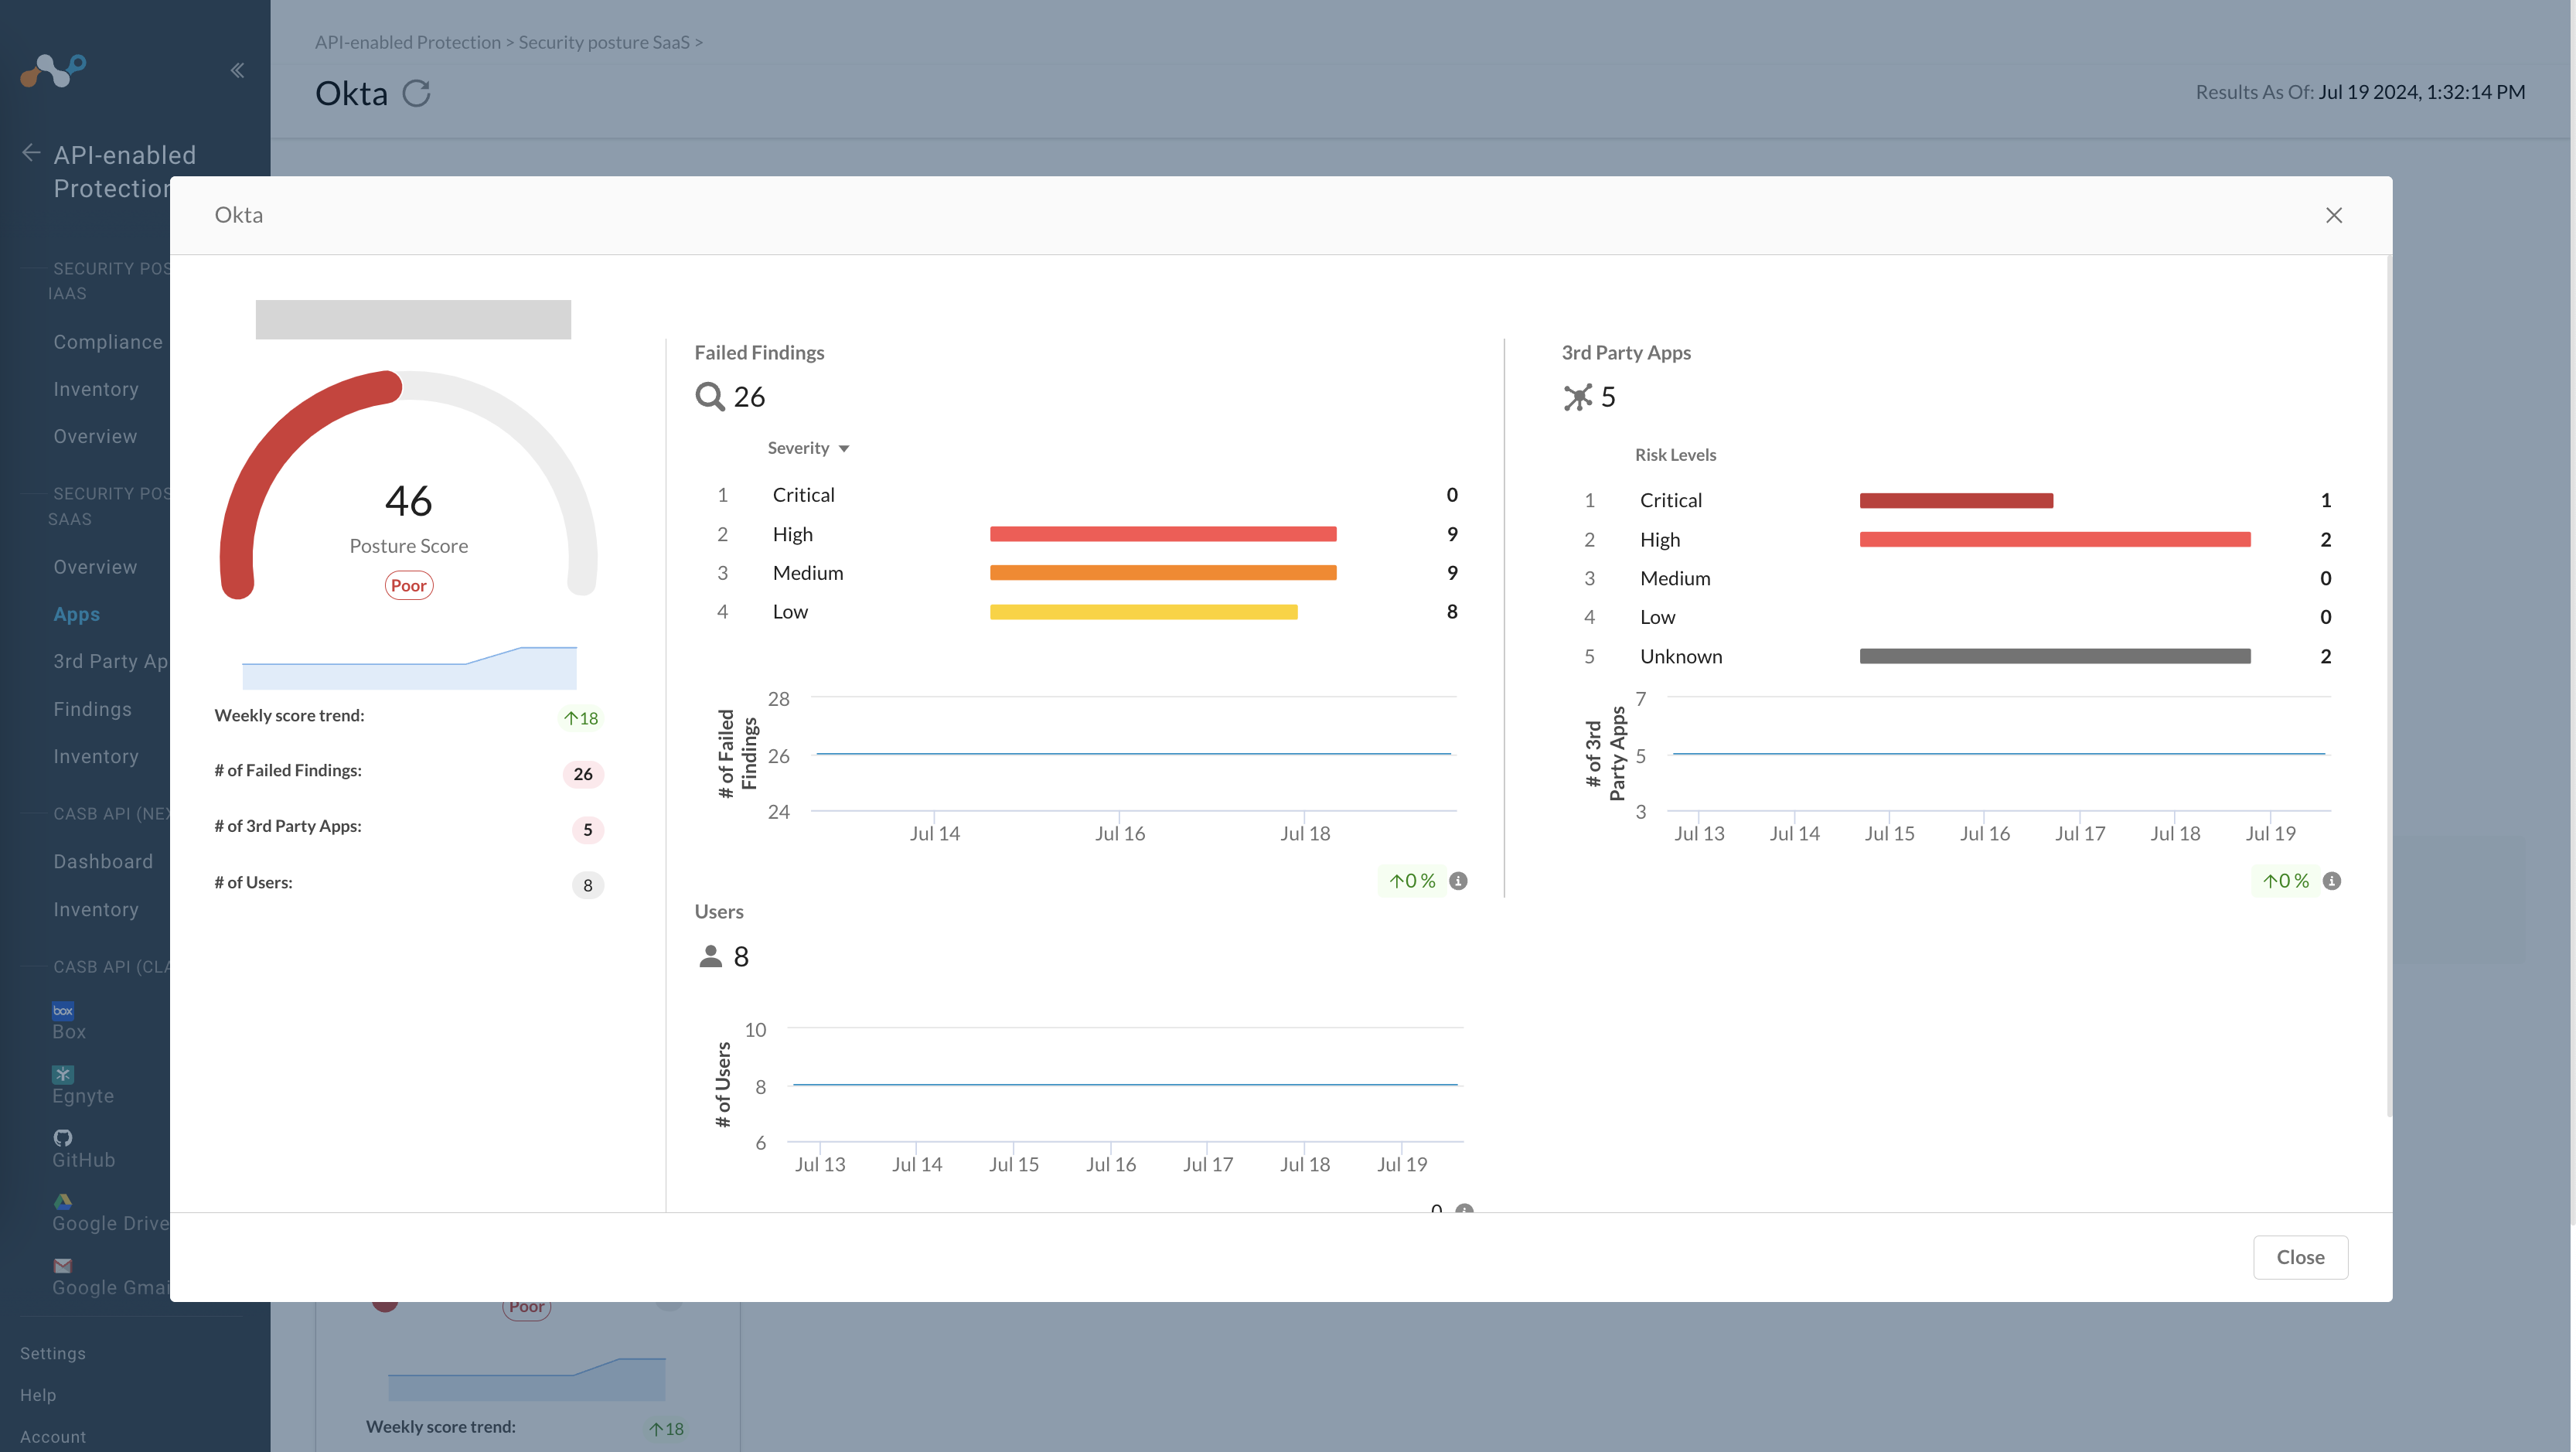
Task: Click the Users person icon
Action: coord(710,956)
